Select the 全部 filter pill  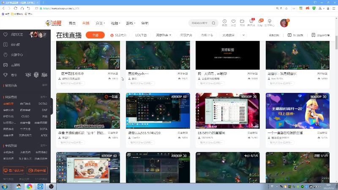pyautogui.click(x=95, y=35)
